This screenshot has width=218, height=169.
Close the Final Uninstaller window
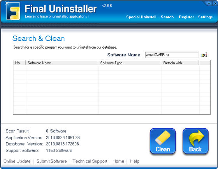pyautogui.click(x=215, y=3)
